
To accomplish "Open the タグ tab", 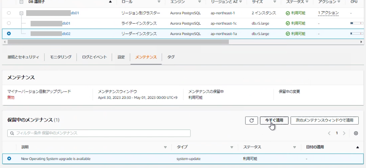I will tap(171, 57).
